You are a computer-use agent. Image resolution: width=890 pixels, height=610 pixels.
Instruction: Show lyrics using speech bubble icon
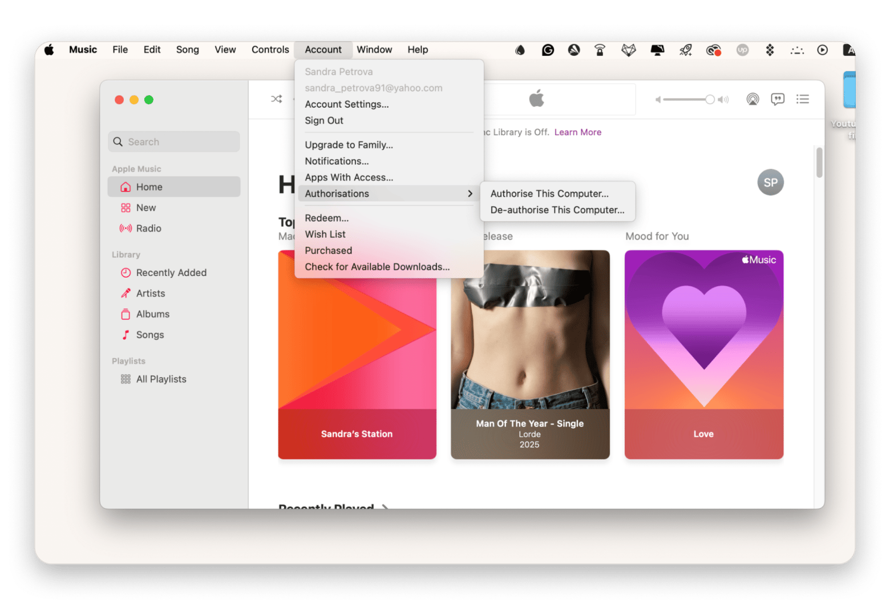778,99
